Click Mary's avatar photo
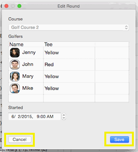The width and height of the screenshot is (138, 152). click(x=15, y=76)
